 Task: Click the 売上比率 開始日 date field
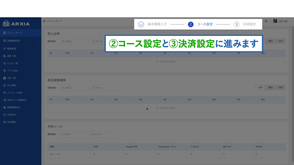pyautogui.click(x=75, y=41)
